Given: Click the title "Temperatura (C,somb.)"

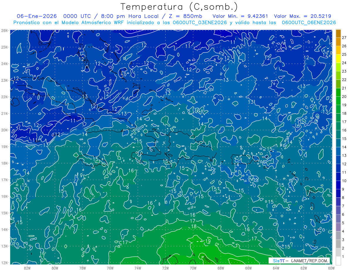Looking at the screenshot, I should click(x=179, y=7).
